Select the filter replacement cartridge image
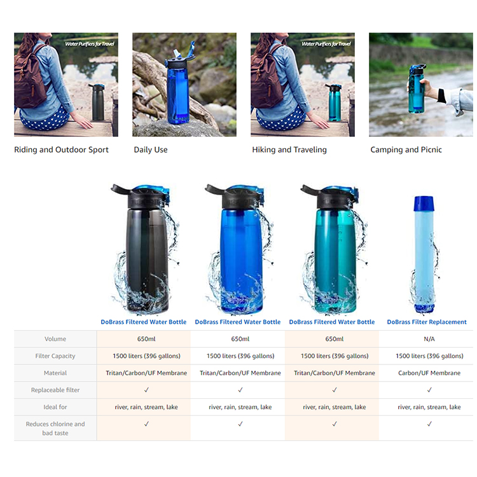This screenshot has width=477, height=477. pos(425,255)
